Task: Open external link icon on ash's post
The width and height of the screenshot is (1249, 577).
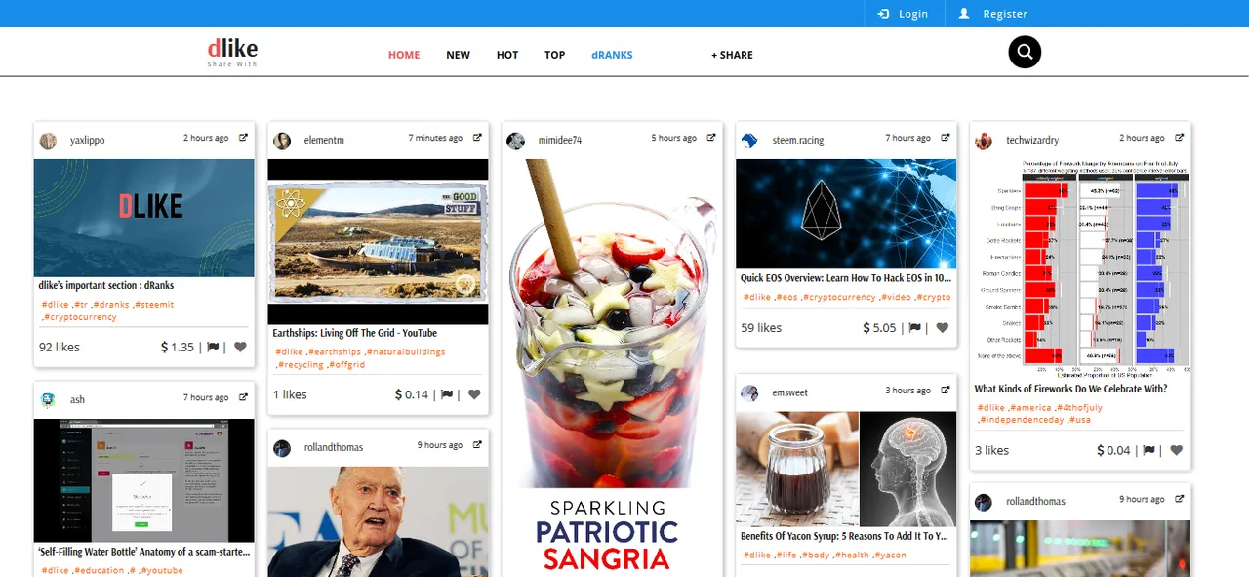Action: pos(243,397)
